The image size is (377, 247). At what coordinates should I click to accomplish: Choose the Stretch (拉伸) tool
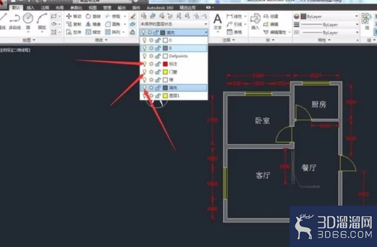pos(74,32)
